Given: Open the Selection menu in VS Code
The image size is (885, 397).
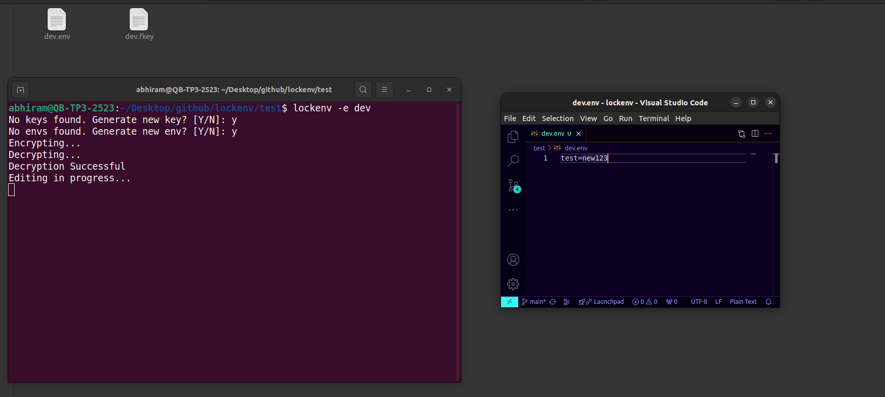Looking at the screenshot, I should point(558,118).
